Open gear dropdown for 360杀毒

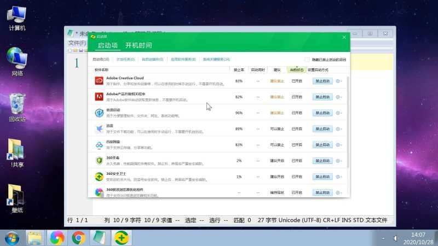coord(338,161)
